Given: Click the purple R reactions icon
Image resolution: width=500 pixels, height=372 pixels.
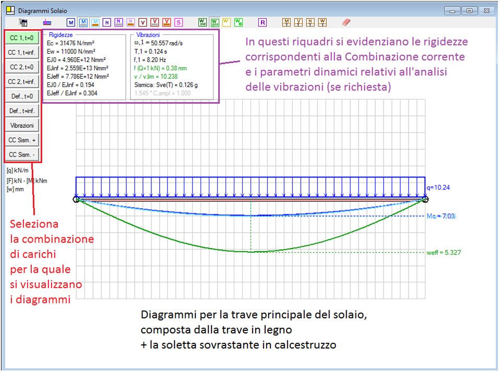Looking at the screenshot, I should [263, 22].
